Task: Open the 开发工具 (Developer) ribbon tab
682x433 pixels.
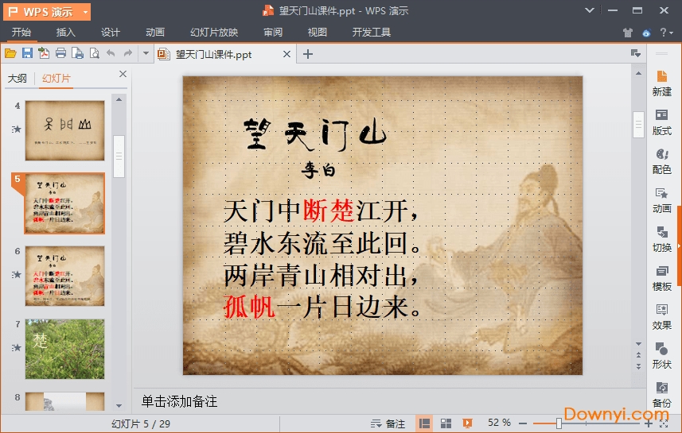Action: [372, 32]
